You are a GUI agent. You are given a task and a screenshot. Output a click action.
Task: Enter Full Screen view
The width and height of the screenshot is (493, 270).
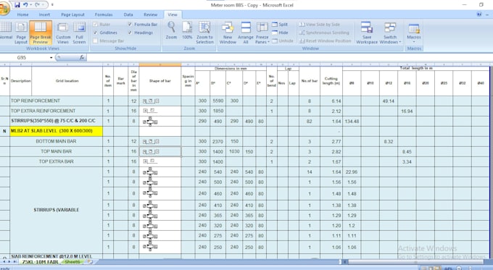tap(79, 33)
